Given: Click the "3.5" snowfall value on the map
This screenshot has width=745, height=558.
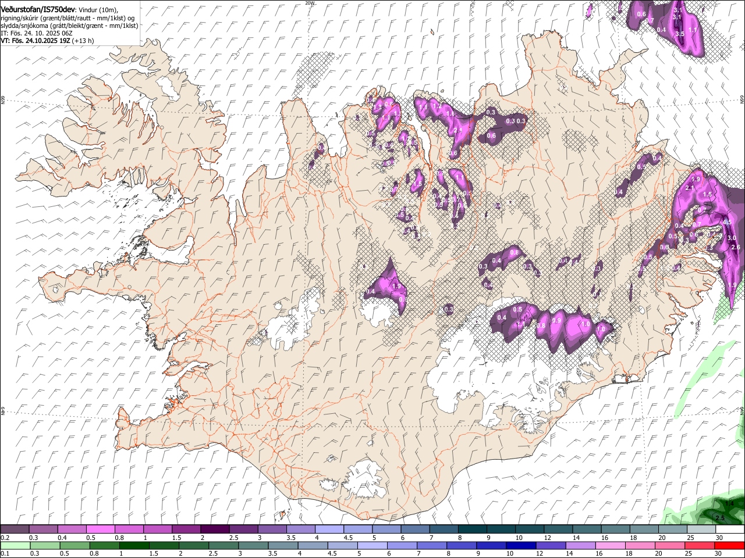Looking at the screenshot, I should tap(680, 34).
